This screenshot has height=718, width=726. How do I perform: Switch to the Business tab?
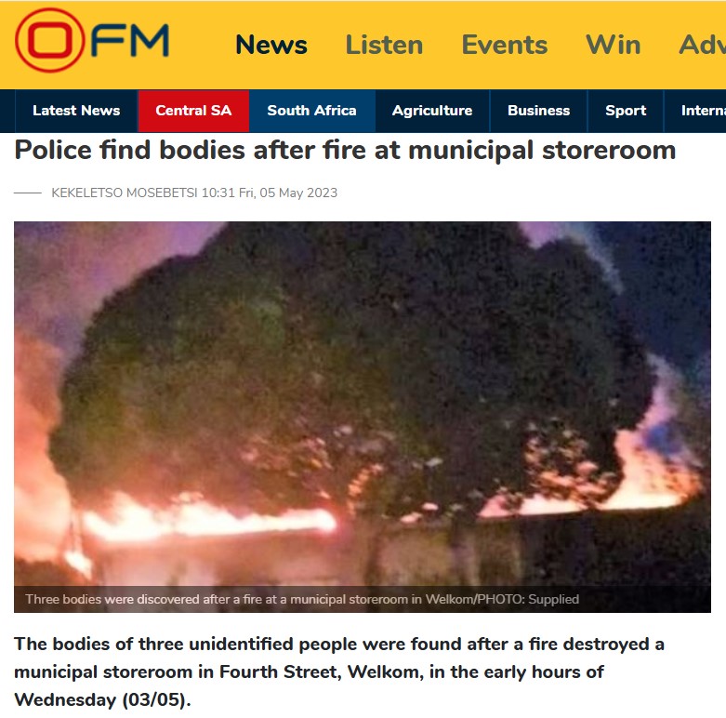click(x=538, y=111)
